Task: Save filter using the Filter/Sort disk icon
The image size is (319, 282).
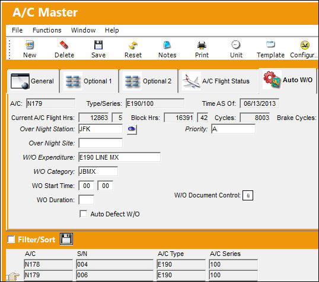Action: pyautogui.click(x=66, y=239)
